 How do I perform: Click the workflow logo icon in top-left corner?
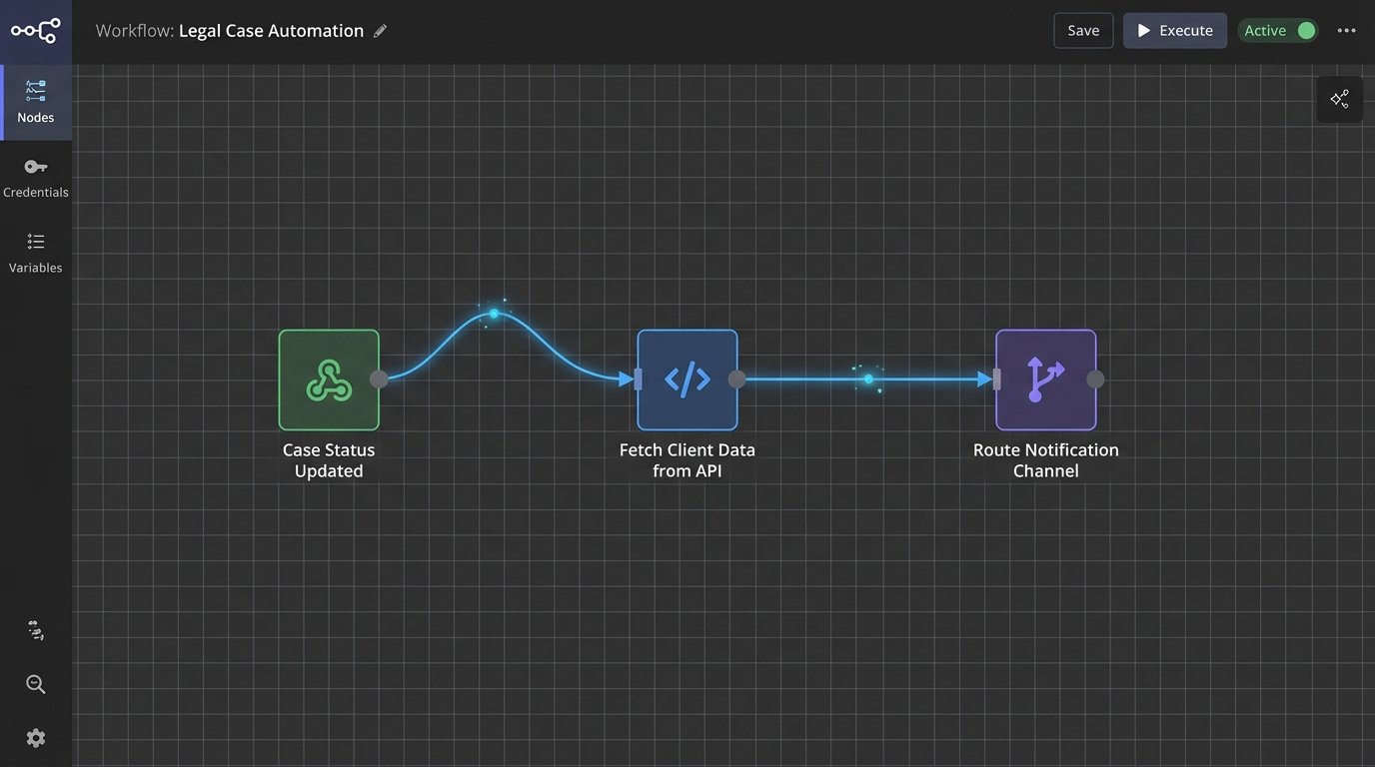click(x=35, y=31)
